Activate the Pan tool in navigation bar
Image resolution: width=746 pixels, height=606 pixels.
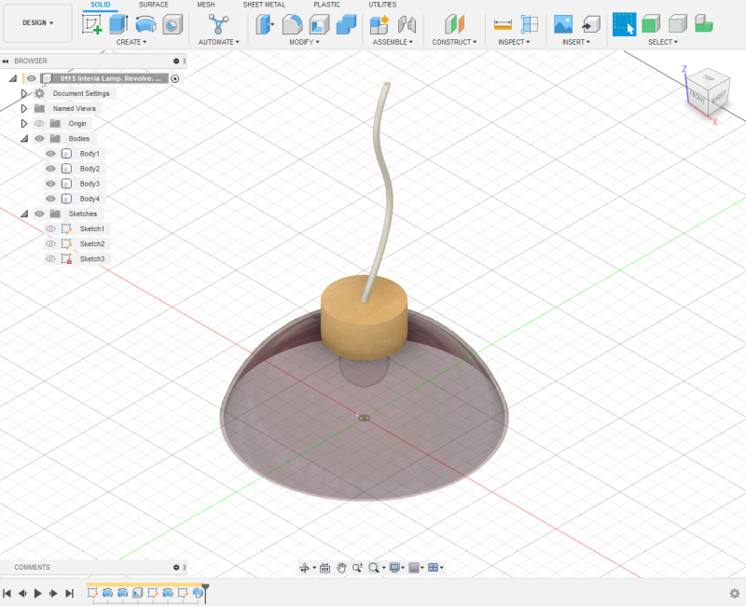point(342,567)
